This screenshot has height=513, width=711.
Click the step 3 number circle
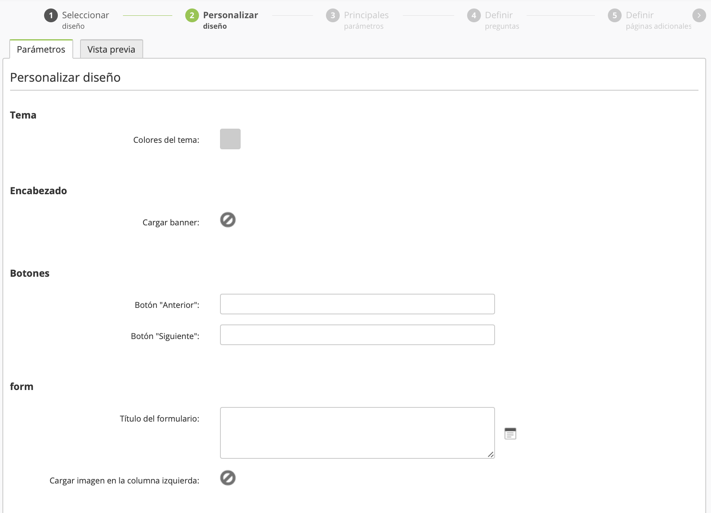click(332, 16)
